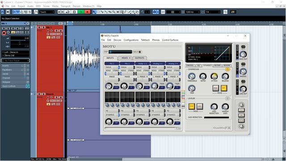Mute the MAIN OUT output

[x=243, y=47]
